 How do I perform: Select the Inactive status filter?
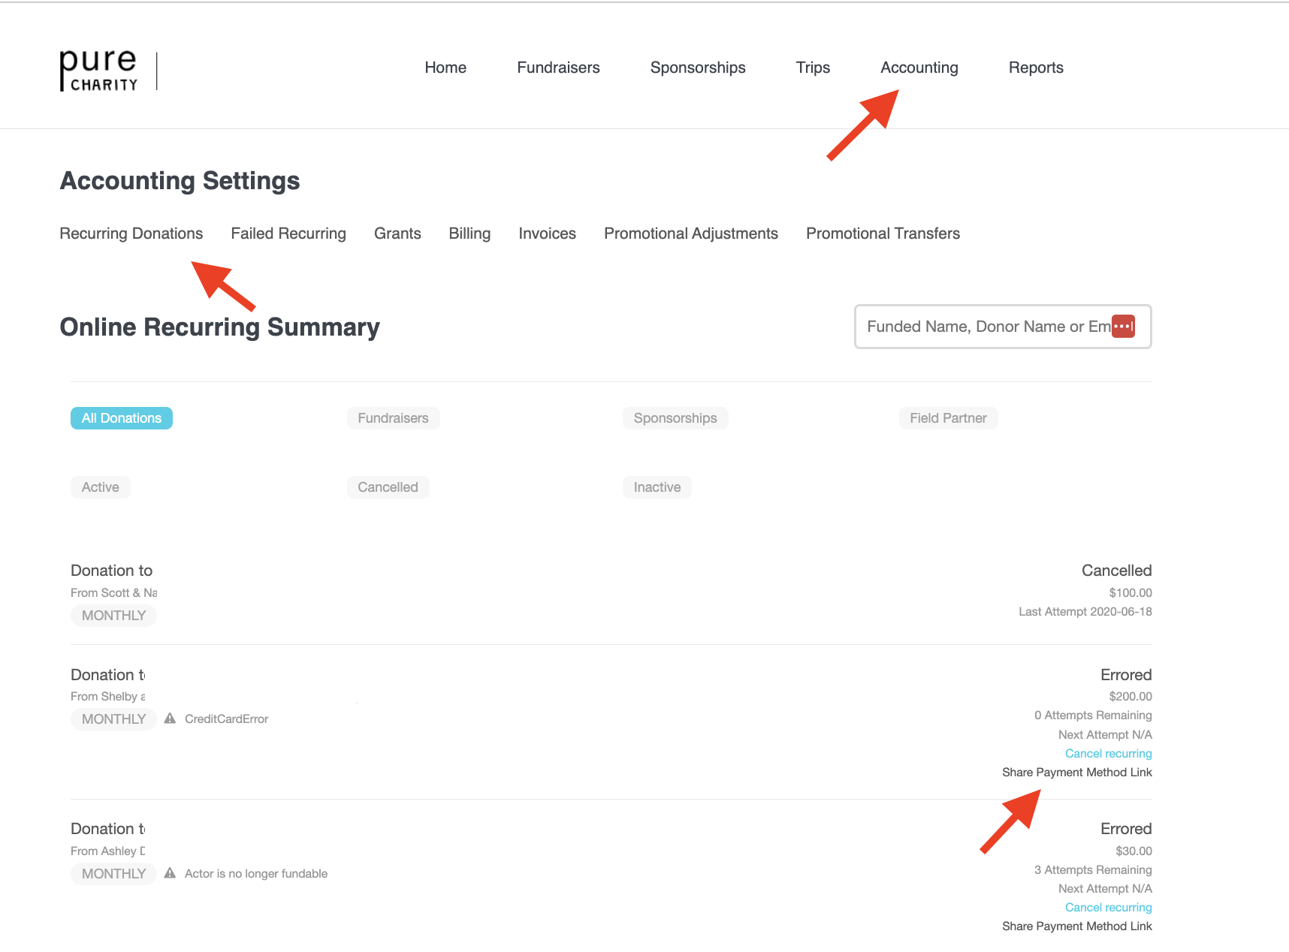coord(657,487)
